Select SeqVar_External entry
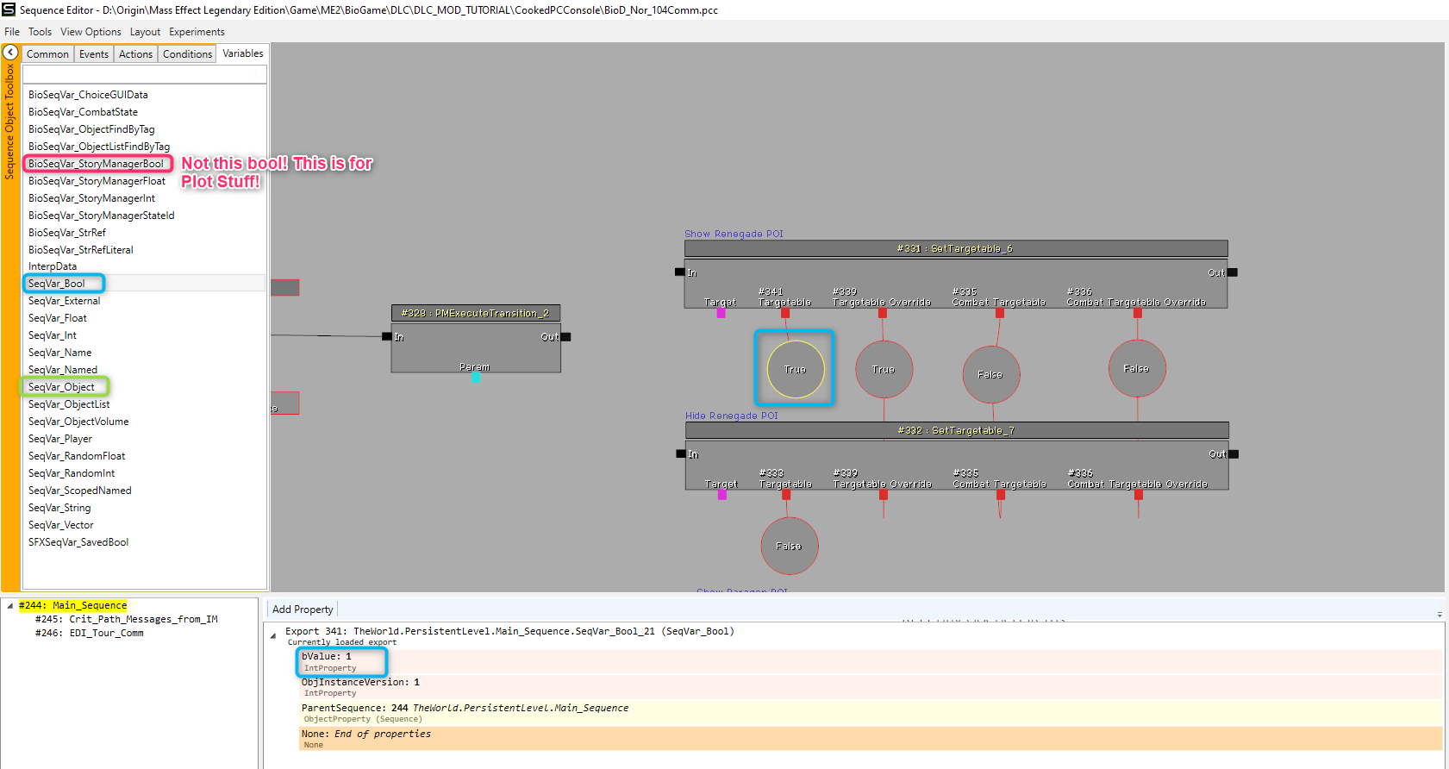Image resolution: width=1449 pixels, height=769 pixels. pyautogui.click(x=64, y=301)
